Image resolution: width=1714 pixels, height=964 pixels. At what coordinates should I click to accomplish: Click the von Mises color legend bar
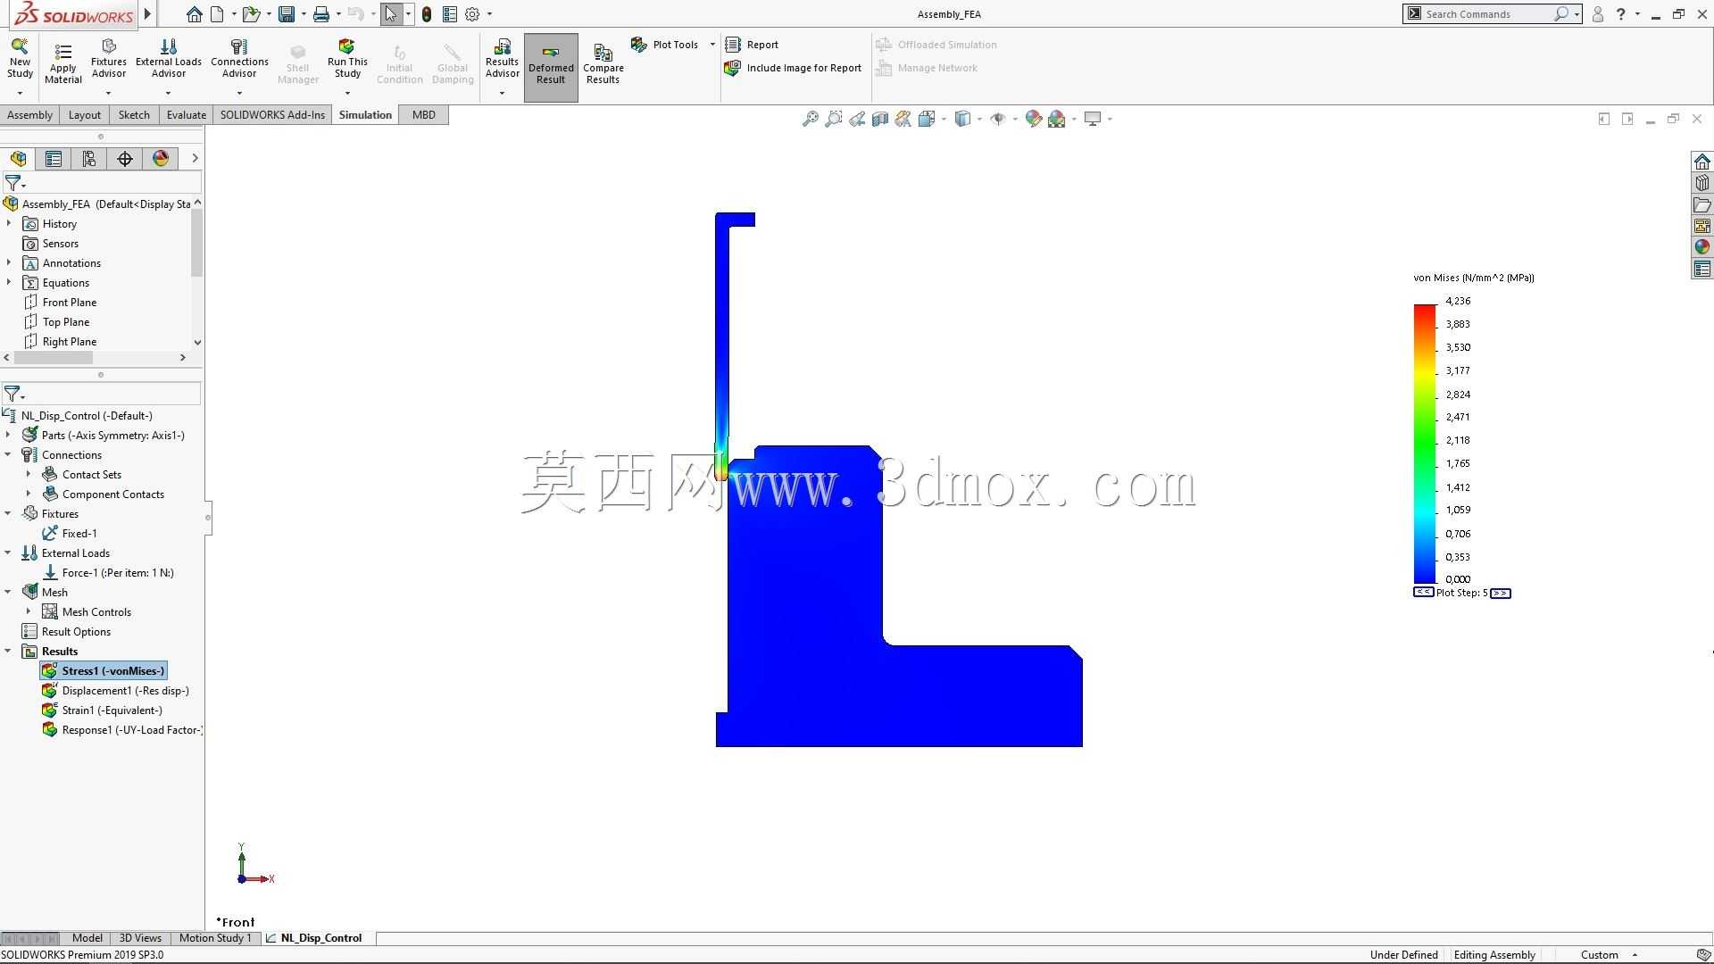point(1425,444)
